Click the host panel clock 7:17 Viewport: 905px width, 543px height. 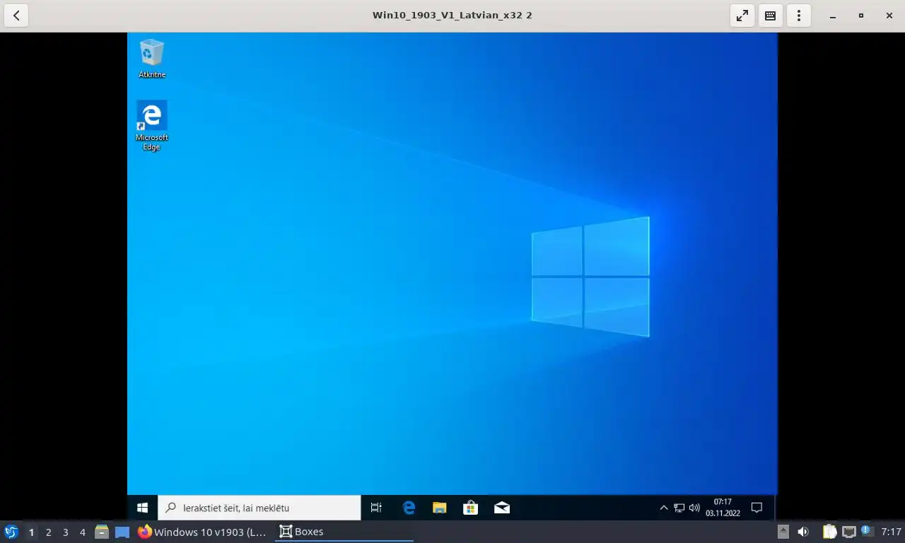pyautogui.click(x=891, y=532)
